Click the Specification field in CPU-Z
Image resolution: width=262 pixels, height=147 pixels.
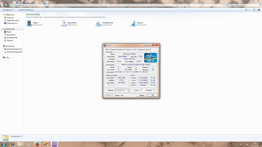pyautogui.click(x=136, y=65)
